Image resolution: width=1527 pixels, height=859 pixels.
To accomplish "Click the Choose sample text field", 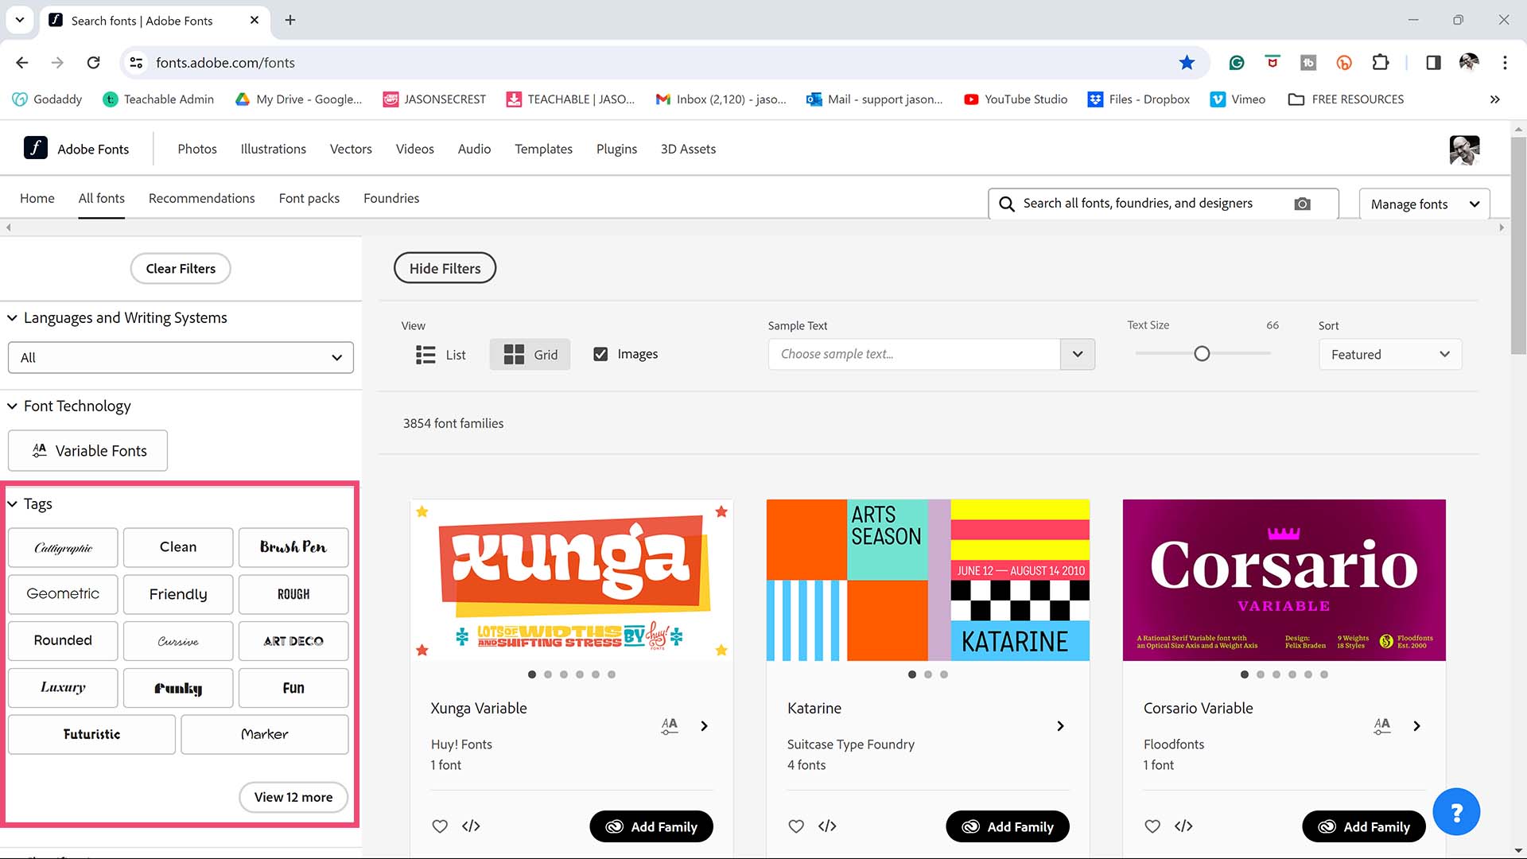I will tap(915, 355).
